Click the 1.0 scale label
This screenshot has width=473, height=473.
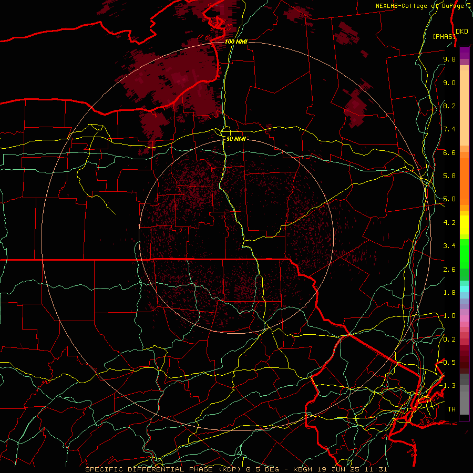(449, 316)
